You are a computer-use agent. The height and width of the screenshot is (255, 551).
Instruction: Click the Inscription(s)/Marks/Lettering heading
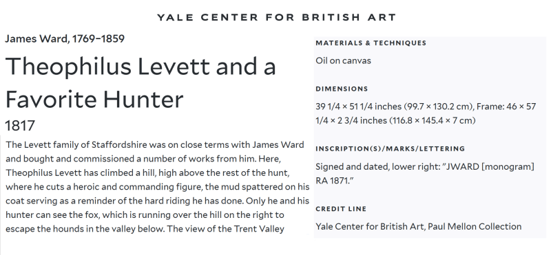(x=390, y=148)
